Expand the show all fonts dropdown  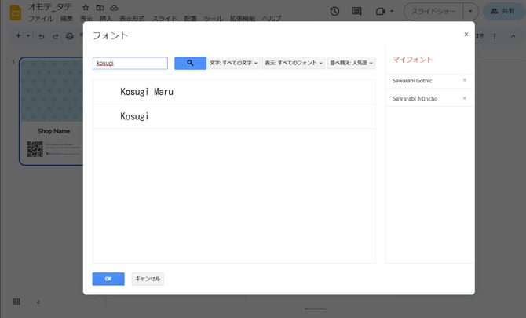(294, 63)
